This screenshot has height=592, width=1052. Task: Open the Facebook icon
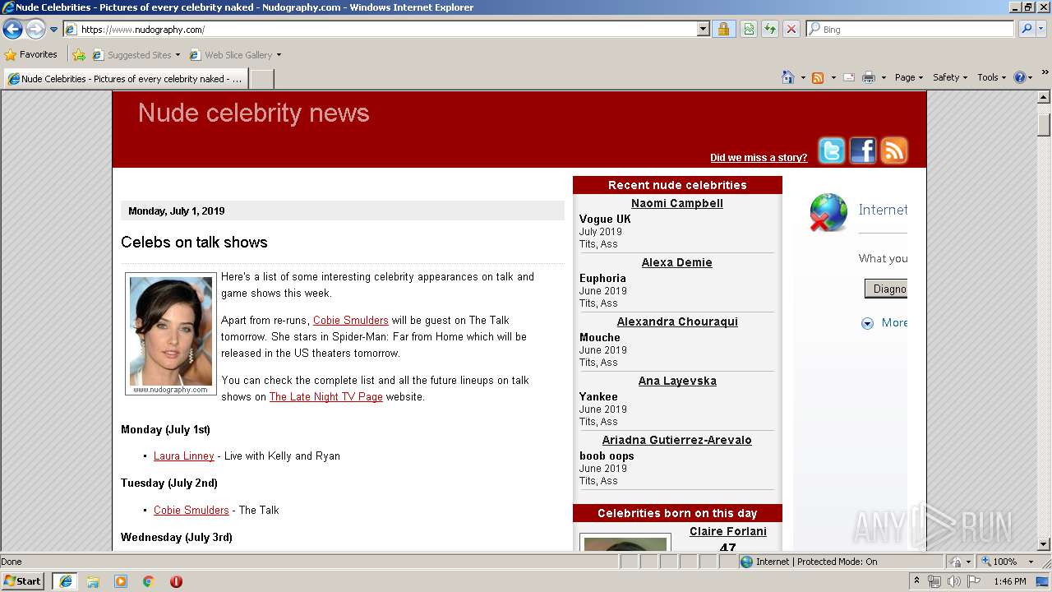(x=863, y=151)
